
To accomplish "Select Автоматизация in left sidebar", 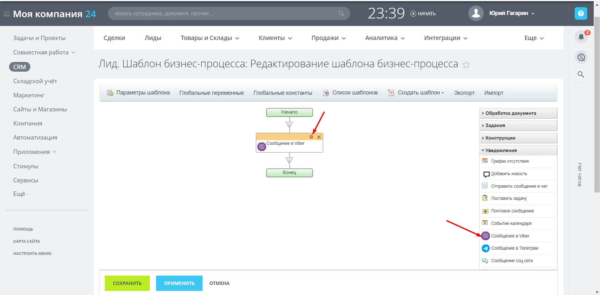I will (x=35, y=137).
